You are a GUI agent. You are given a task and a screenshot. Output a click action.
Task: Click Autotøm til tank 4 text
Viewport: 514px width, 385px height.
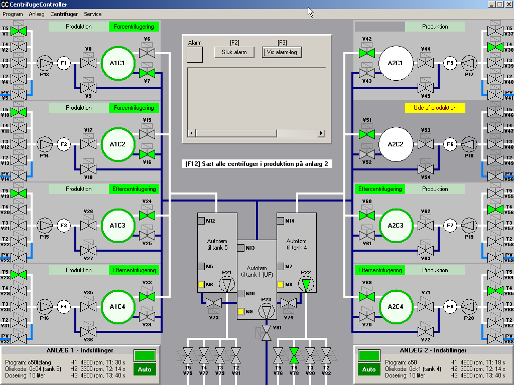(x=297, y=244)
